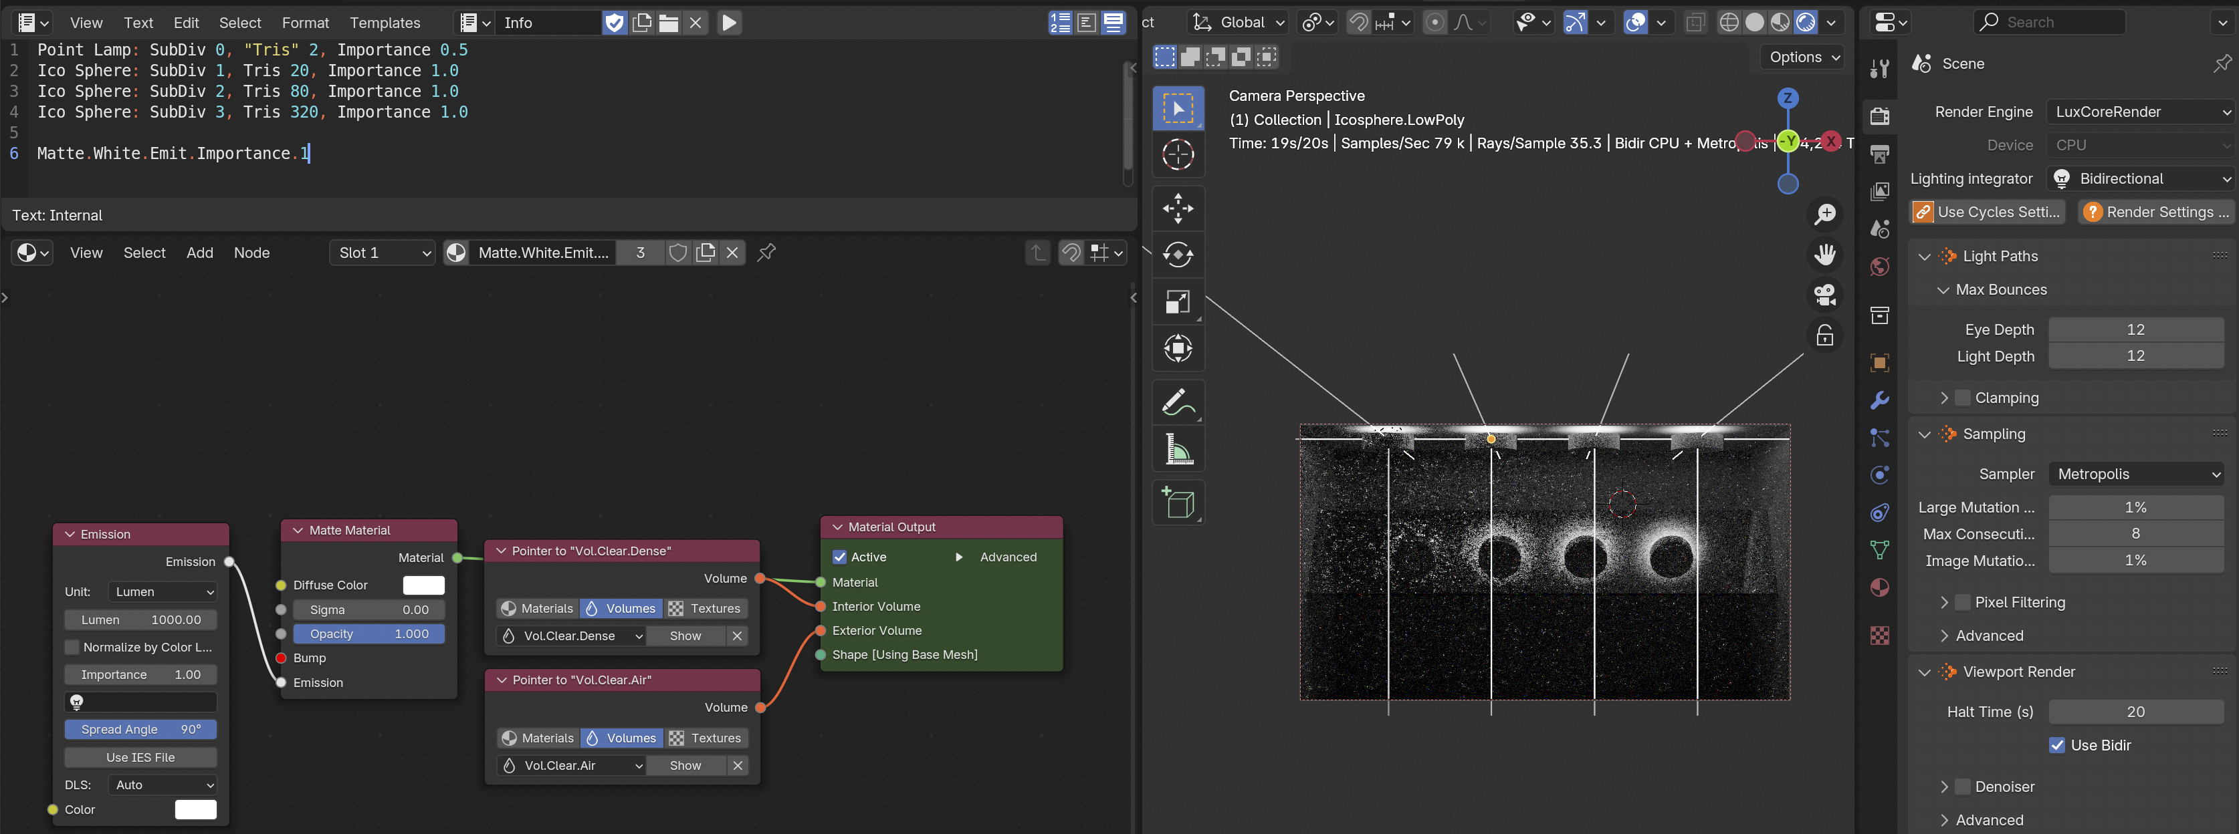This screenshot has width=2239, height=834.
Task: Click the Add Cube tool icon
Action: coord(1178,502)
